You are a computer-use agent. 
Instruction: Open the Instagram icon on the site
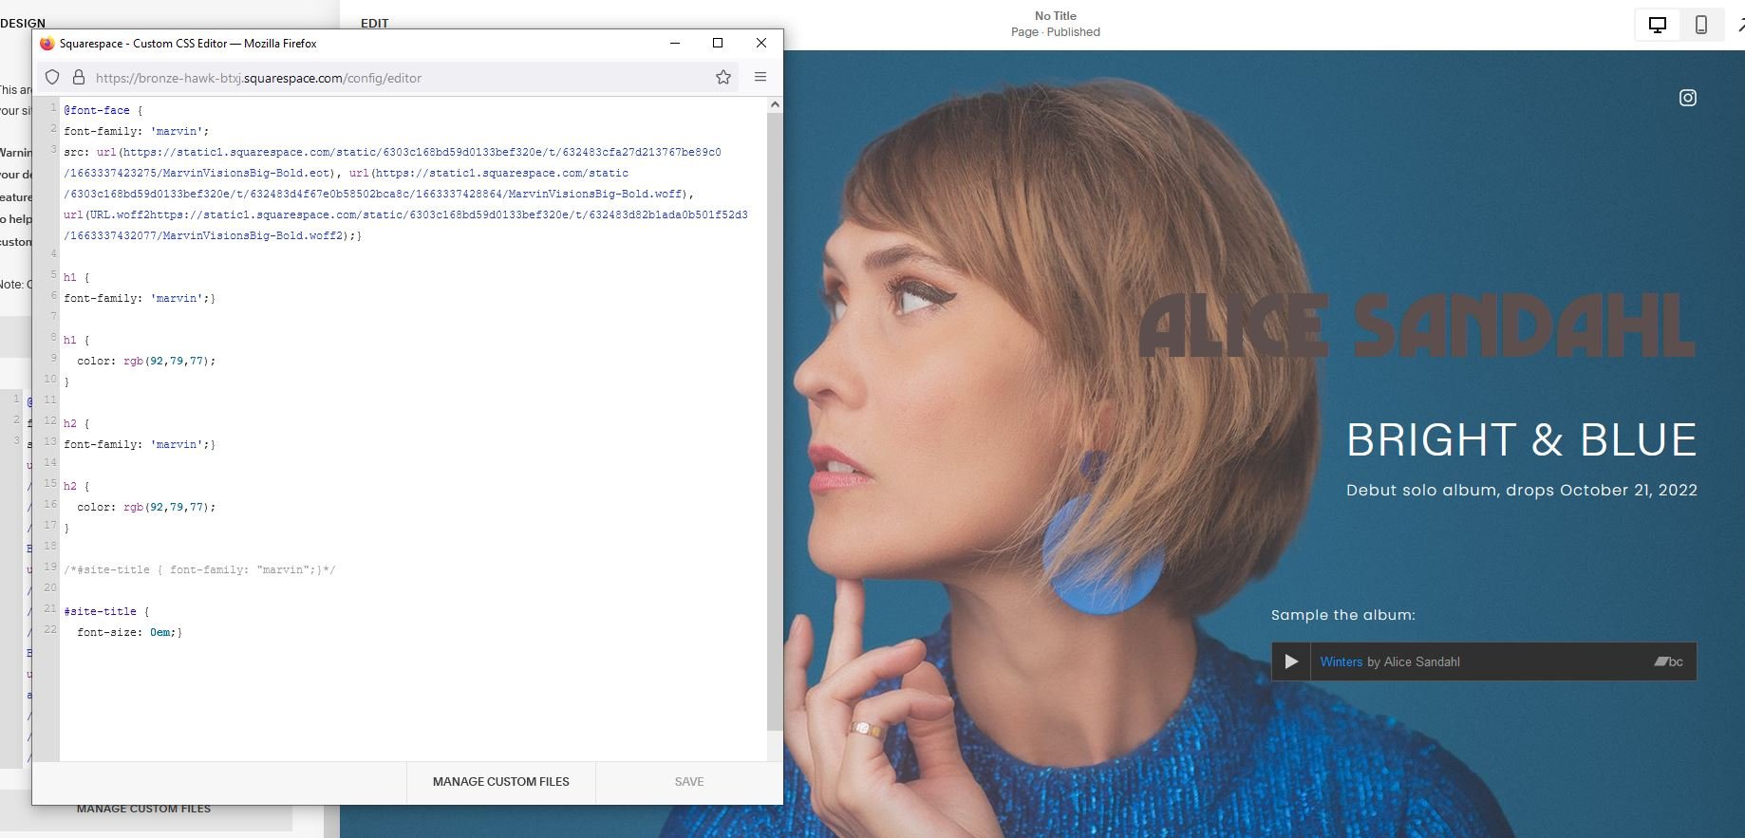click(x=1688, y=98)
